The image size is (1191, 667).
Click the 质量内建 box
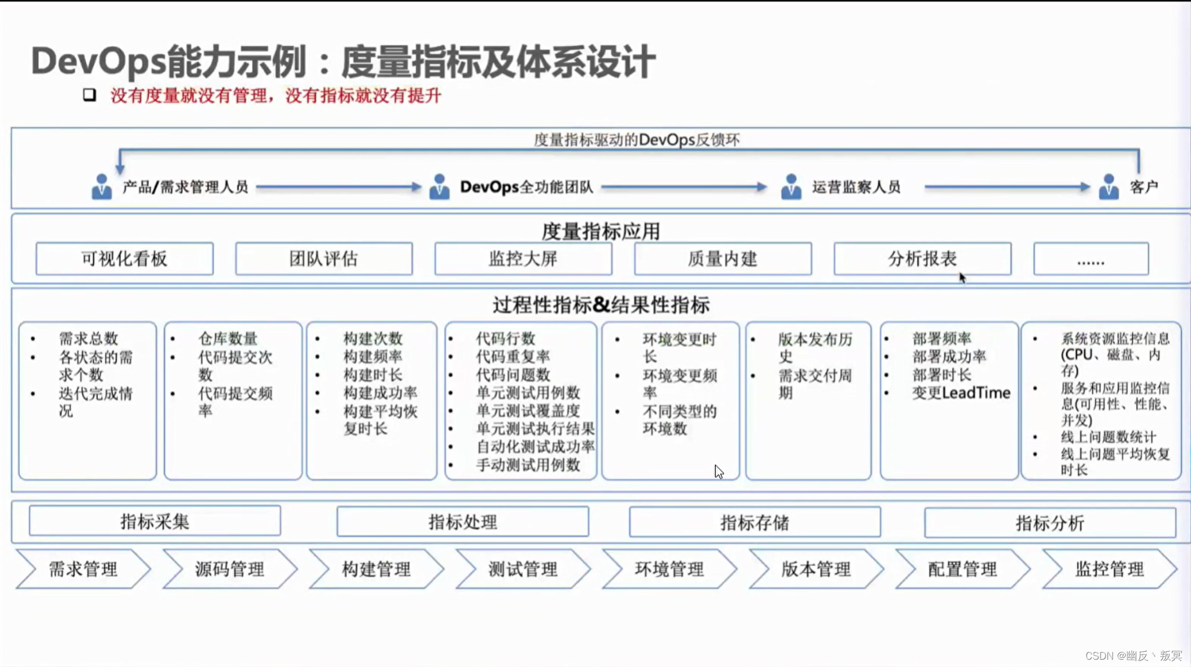pyautogui.click(x=723, y=259)
